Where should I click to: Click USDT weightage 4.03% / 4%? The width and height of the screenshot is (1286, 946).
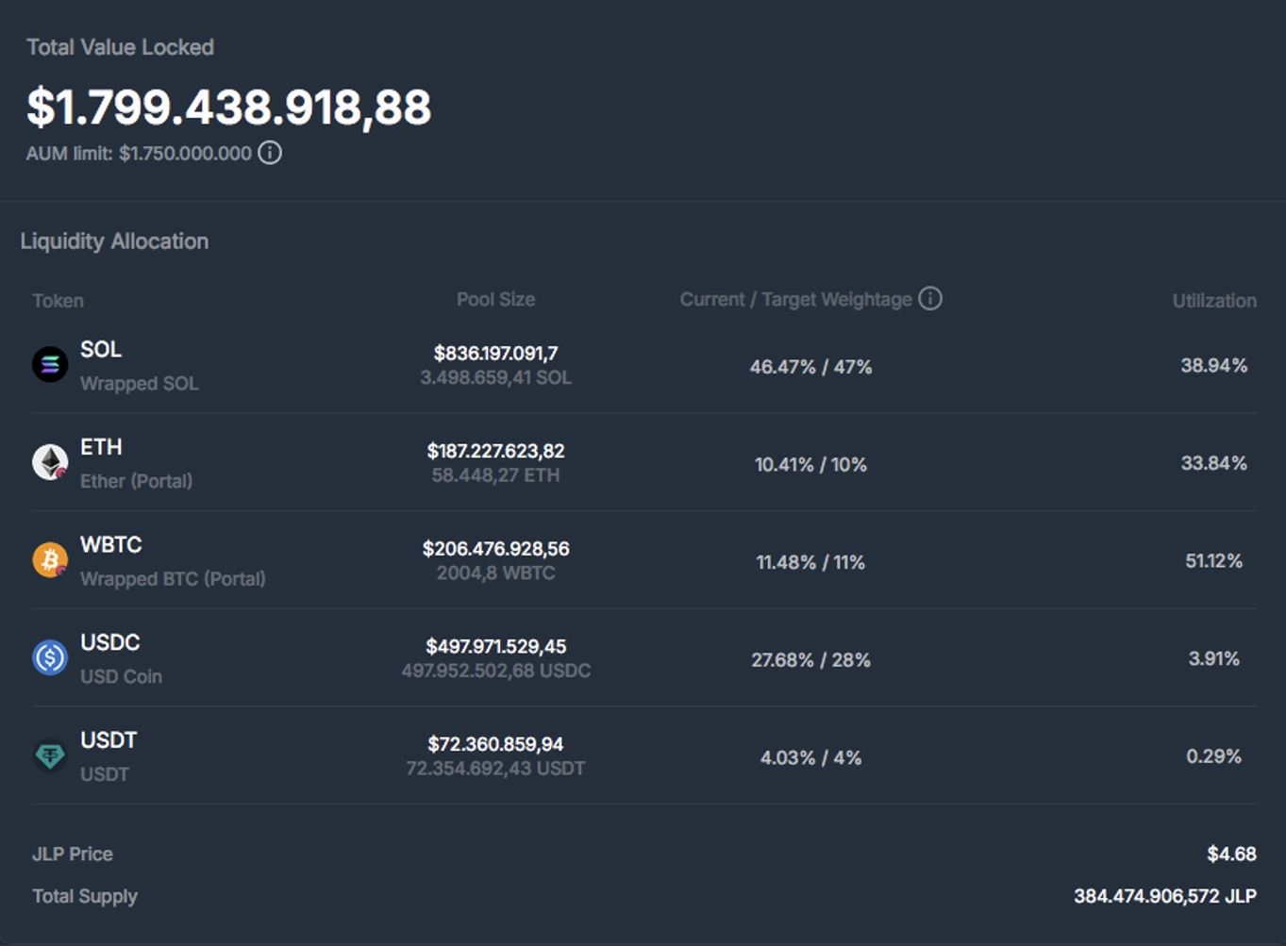click(810, 758)
